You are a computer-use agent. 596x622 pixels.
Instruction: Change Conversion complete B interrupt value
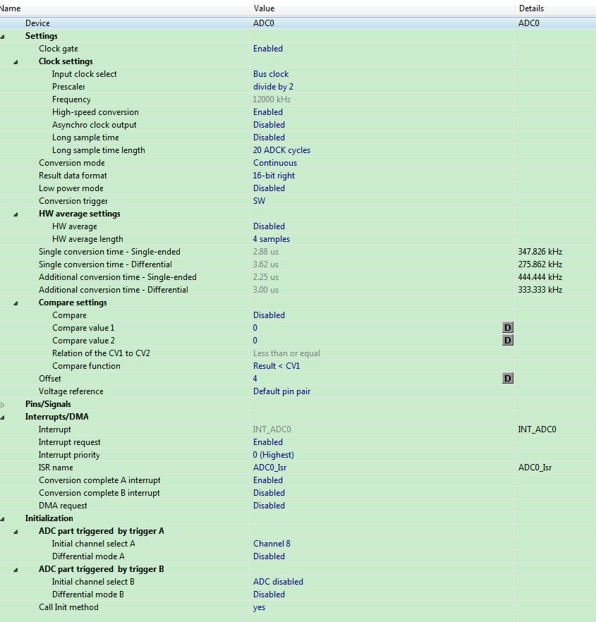tap(269, 493)
